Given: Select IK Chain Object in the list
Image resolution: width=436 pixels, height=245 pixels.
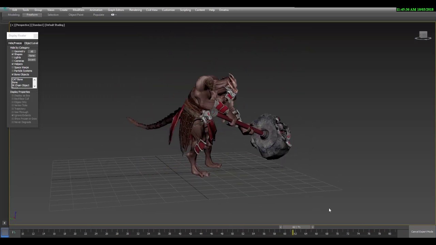Looking at the screenshot, I should [21, 85].
